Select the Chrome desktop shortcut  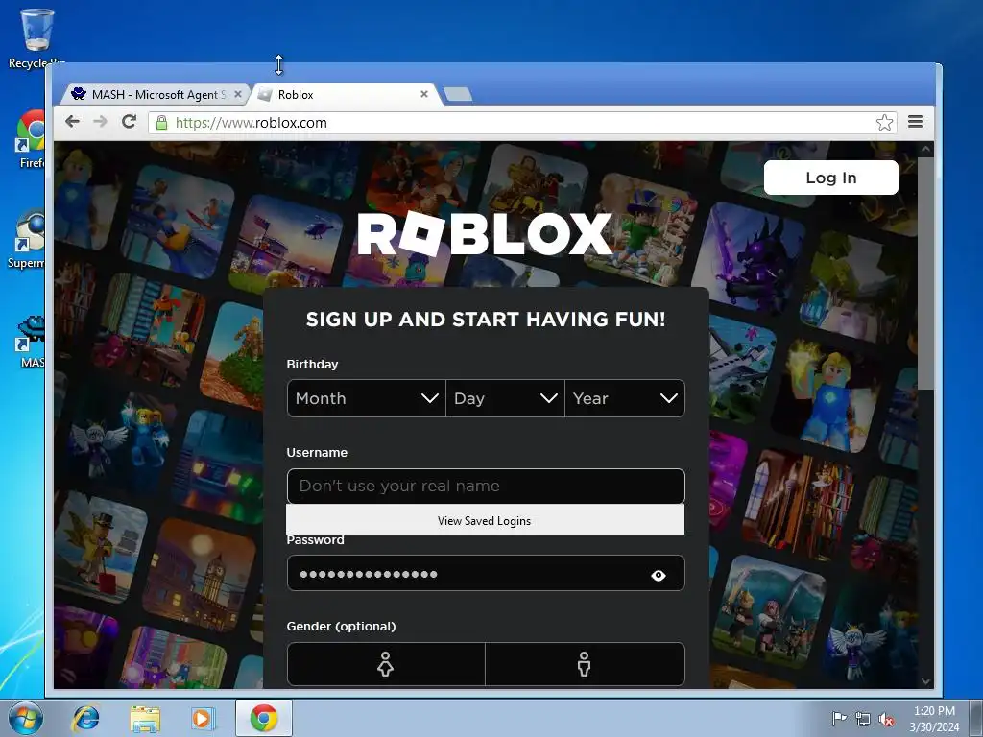tap(32, 138)
